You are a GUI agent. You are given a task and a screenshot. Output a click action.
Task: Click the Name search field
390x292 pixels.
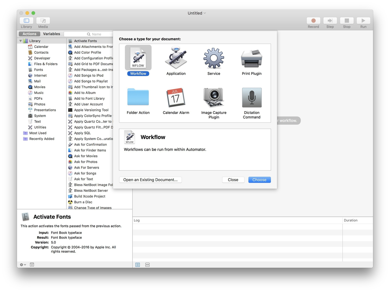tap(88, 34)
